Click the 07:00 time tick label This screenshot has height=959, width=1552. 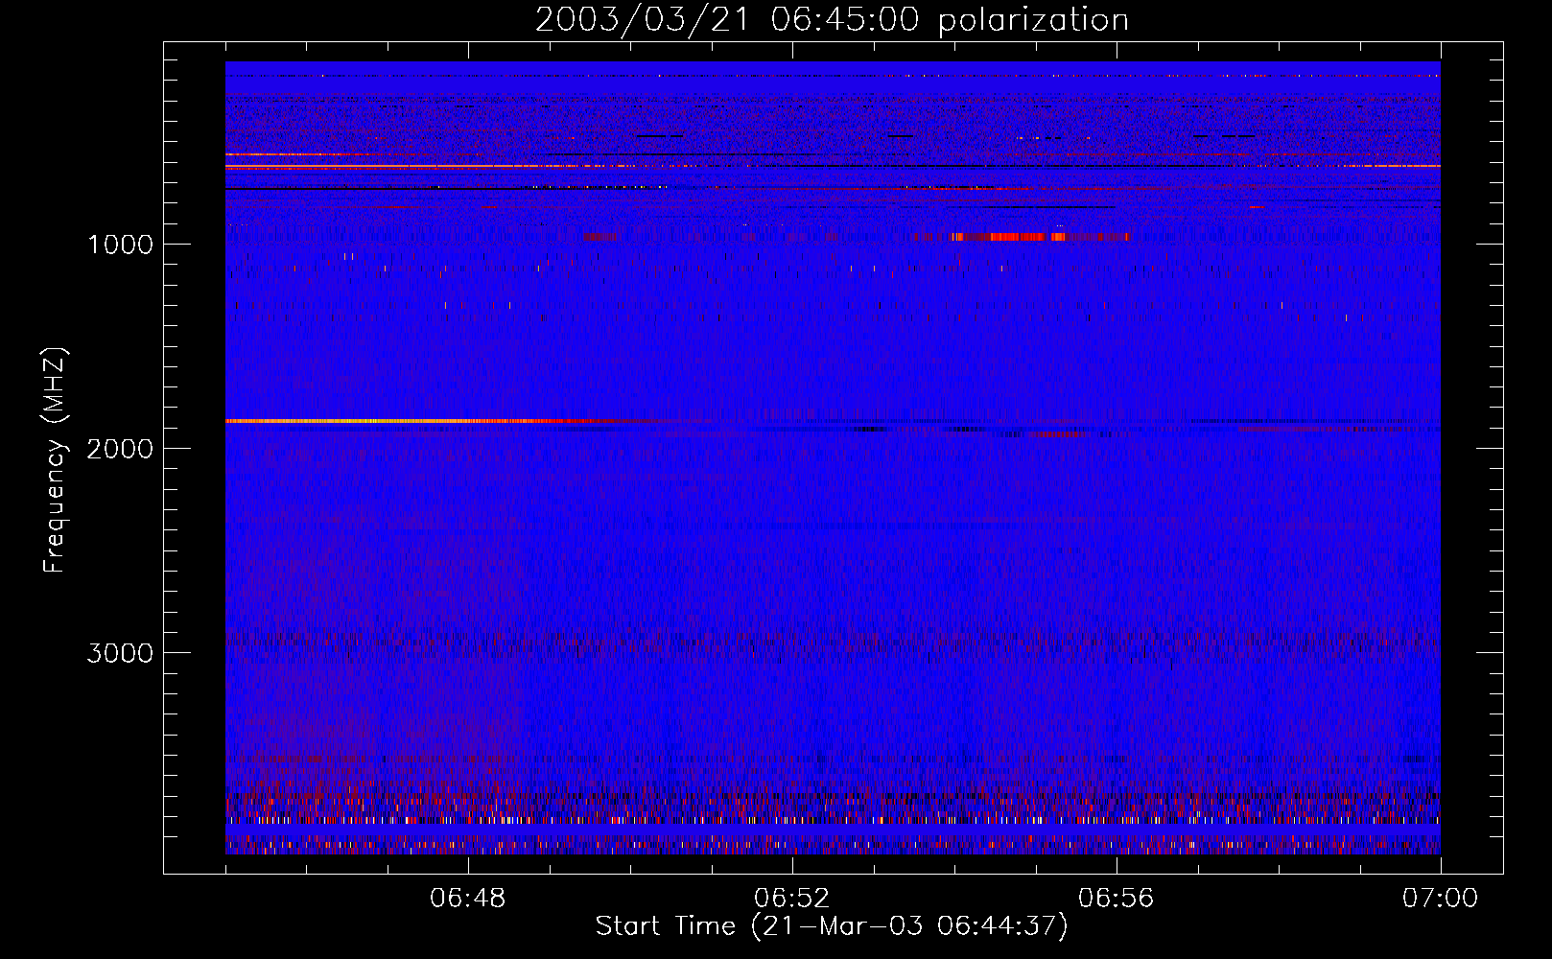click(1440, 899)
